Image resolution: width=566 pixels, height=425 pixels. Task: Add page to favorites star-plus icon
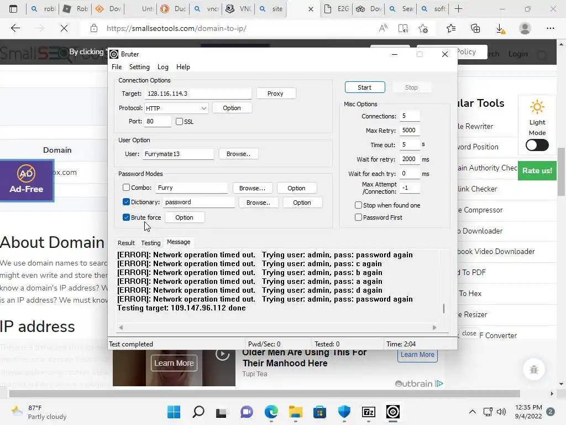click(423, 28)
